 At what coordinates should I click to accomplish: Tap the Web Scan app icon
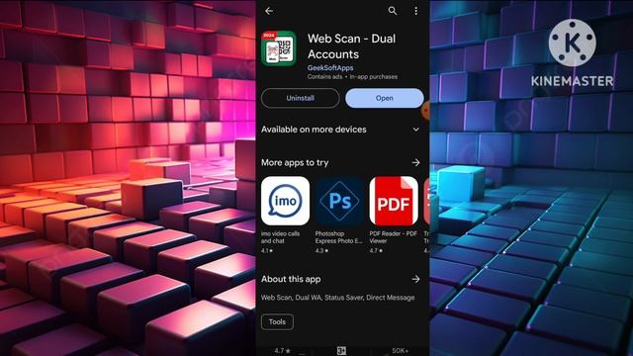tap(279, 48)
